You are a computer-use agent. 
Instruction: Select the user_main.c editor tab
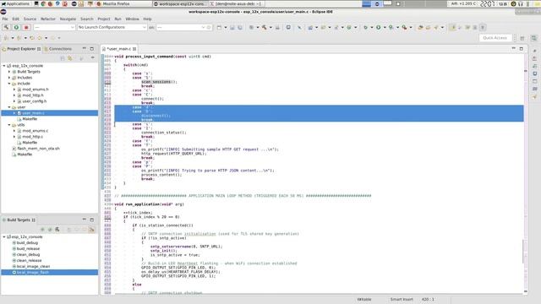tap(119, 49)
